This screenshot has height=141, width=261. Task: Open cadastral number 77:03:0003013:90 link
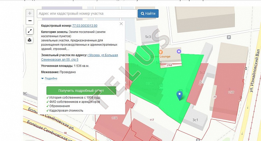click(x=85, y=26)
